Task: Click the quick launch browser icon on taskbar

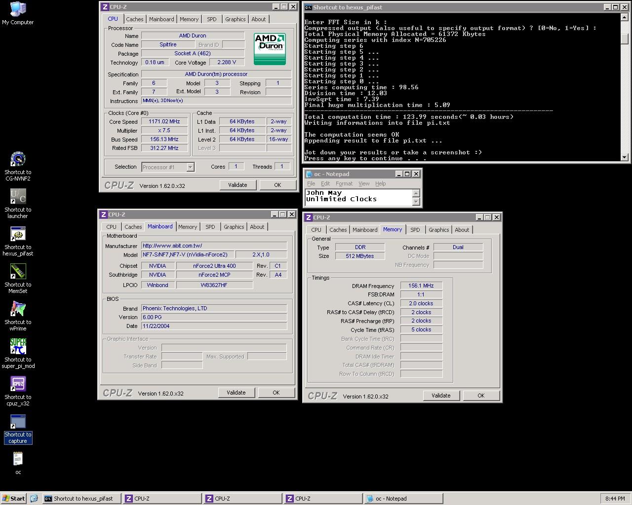Action: pos(34,499)
